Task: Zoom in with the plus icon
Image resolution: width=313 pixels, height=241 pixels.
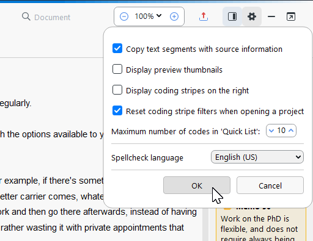Action: [174, 16]
